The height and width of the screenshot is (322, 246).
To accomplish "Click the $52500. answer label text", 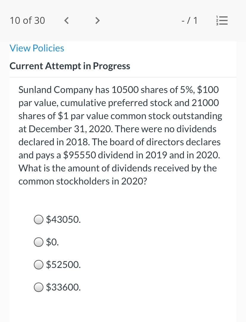I will click(x=64, y=264).
